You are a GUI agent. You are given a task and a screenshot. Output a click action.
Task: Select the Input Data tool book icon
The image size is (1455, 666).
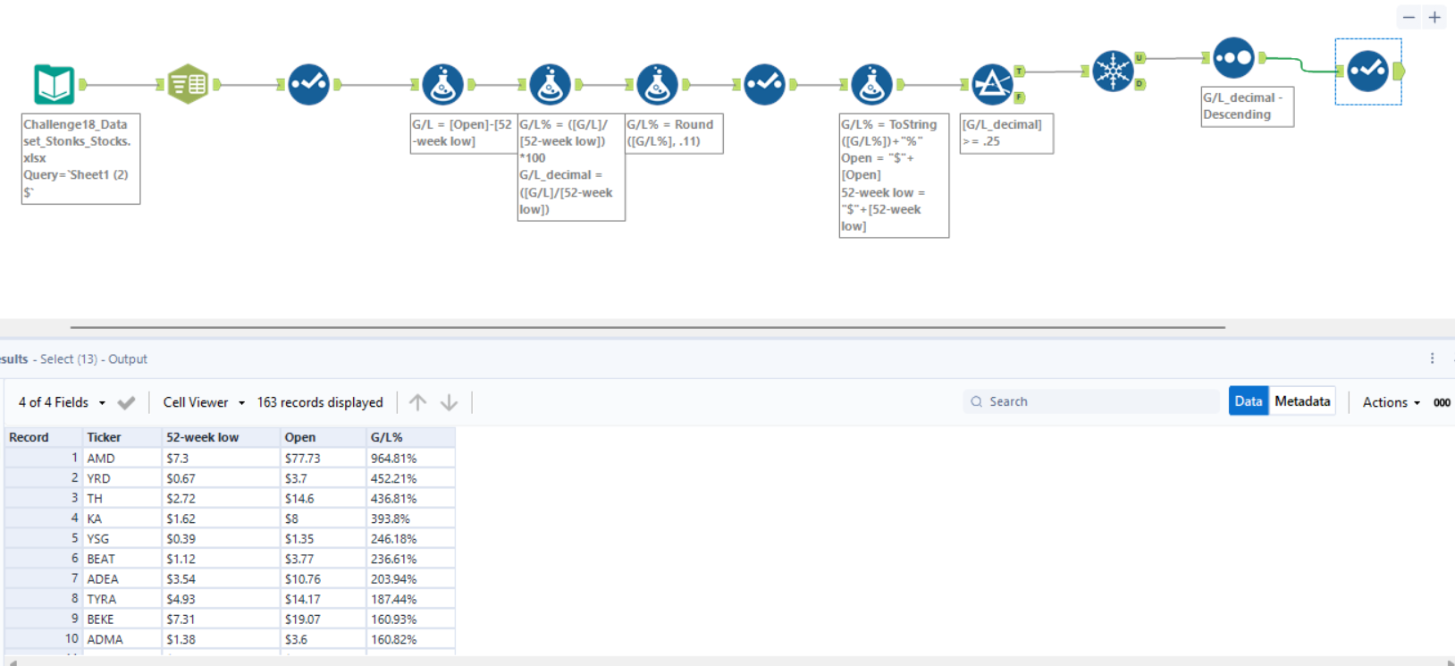pyautogui.click(x=54, y=85)
